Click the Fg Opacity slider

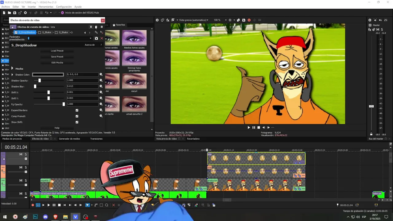[x=49, y=104]
